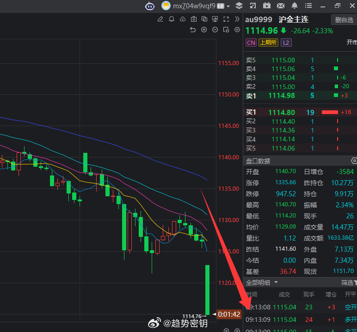Click 开盘 value 1140.70

(285, 171)
